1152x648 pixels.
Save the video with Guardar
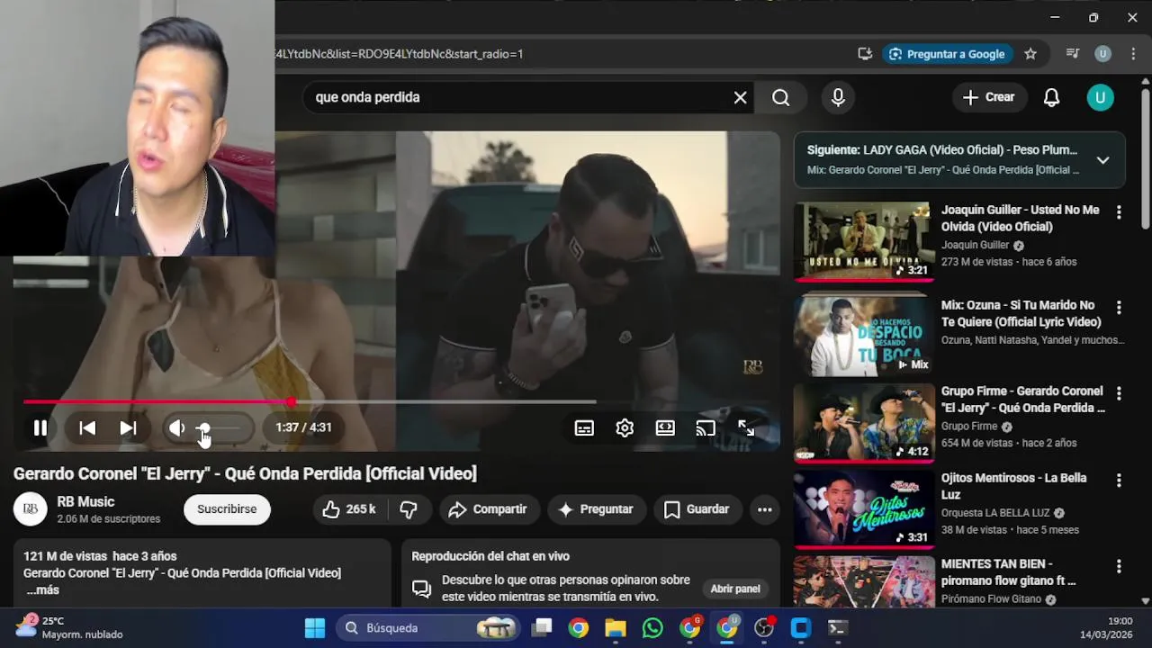tap(697, 509)
